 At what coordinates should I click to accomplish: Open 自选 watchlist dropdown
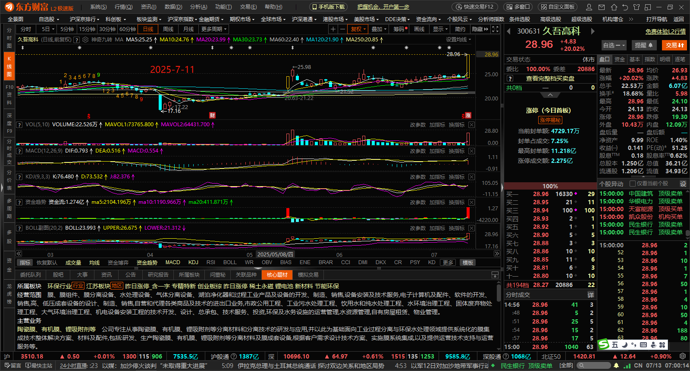coord(613,45)
